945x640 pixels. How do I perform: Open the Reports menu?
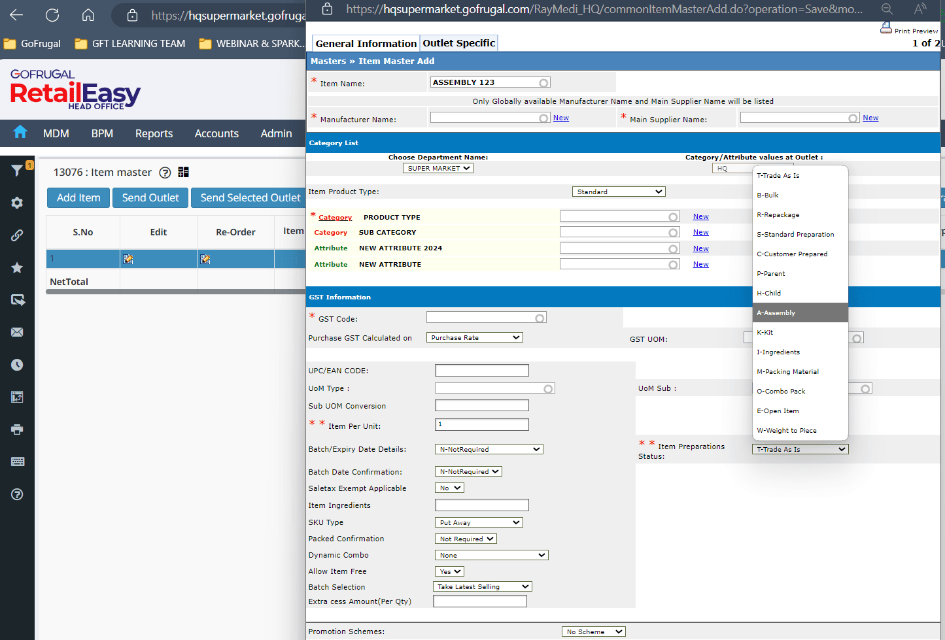pos(154,133)
